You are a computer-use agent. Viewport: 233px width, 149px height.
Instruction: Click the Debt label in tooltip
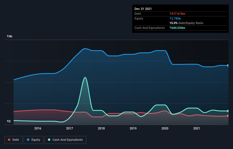pyautogui.click(x=138, y=14)
